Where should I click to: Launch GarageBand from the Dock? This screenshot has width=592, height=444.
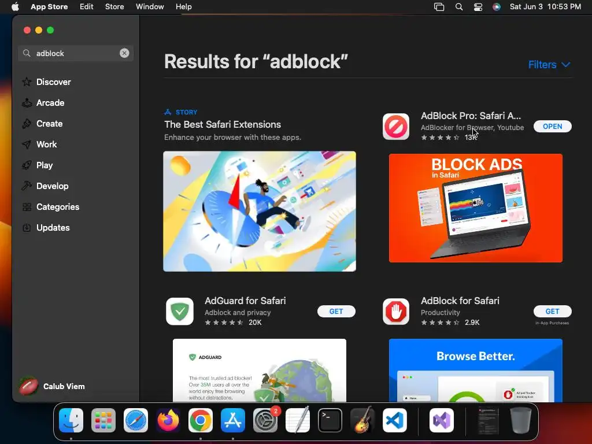pyautogui.click(x=362, y=420)
